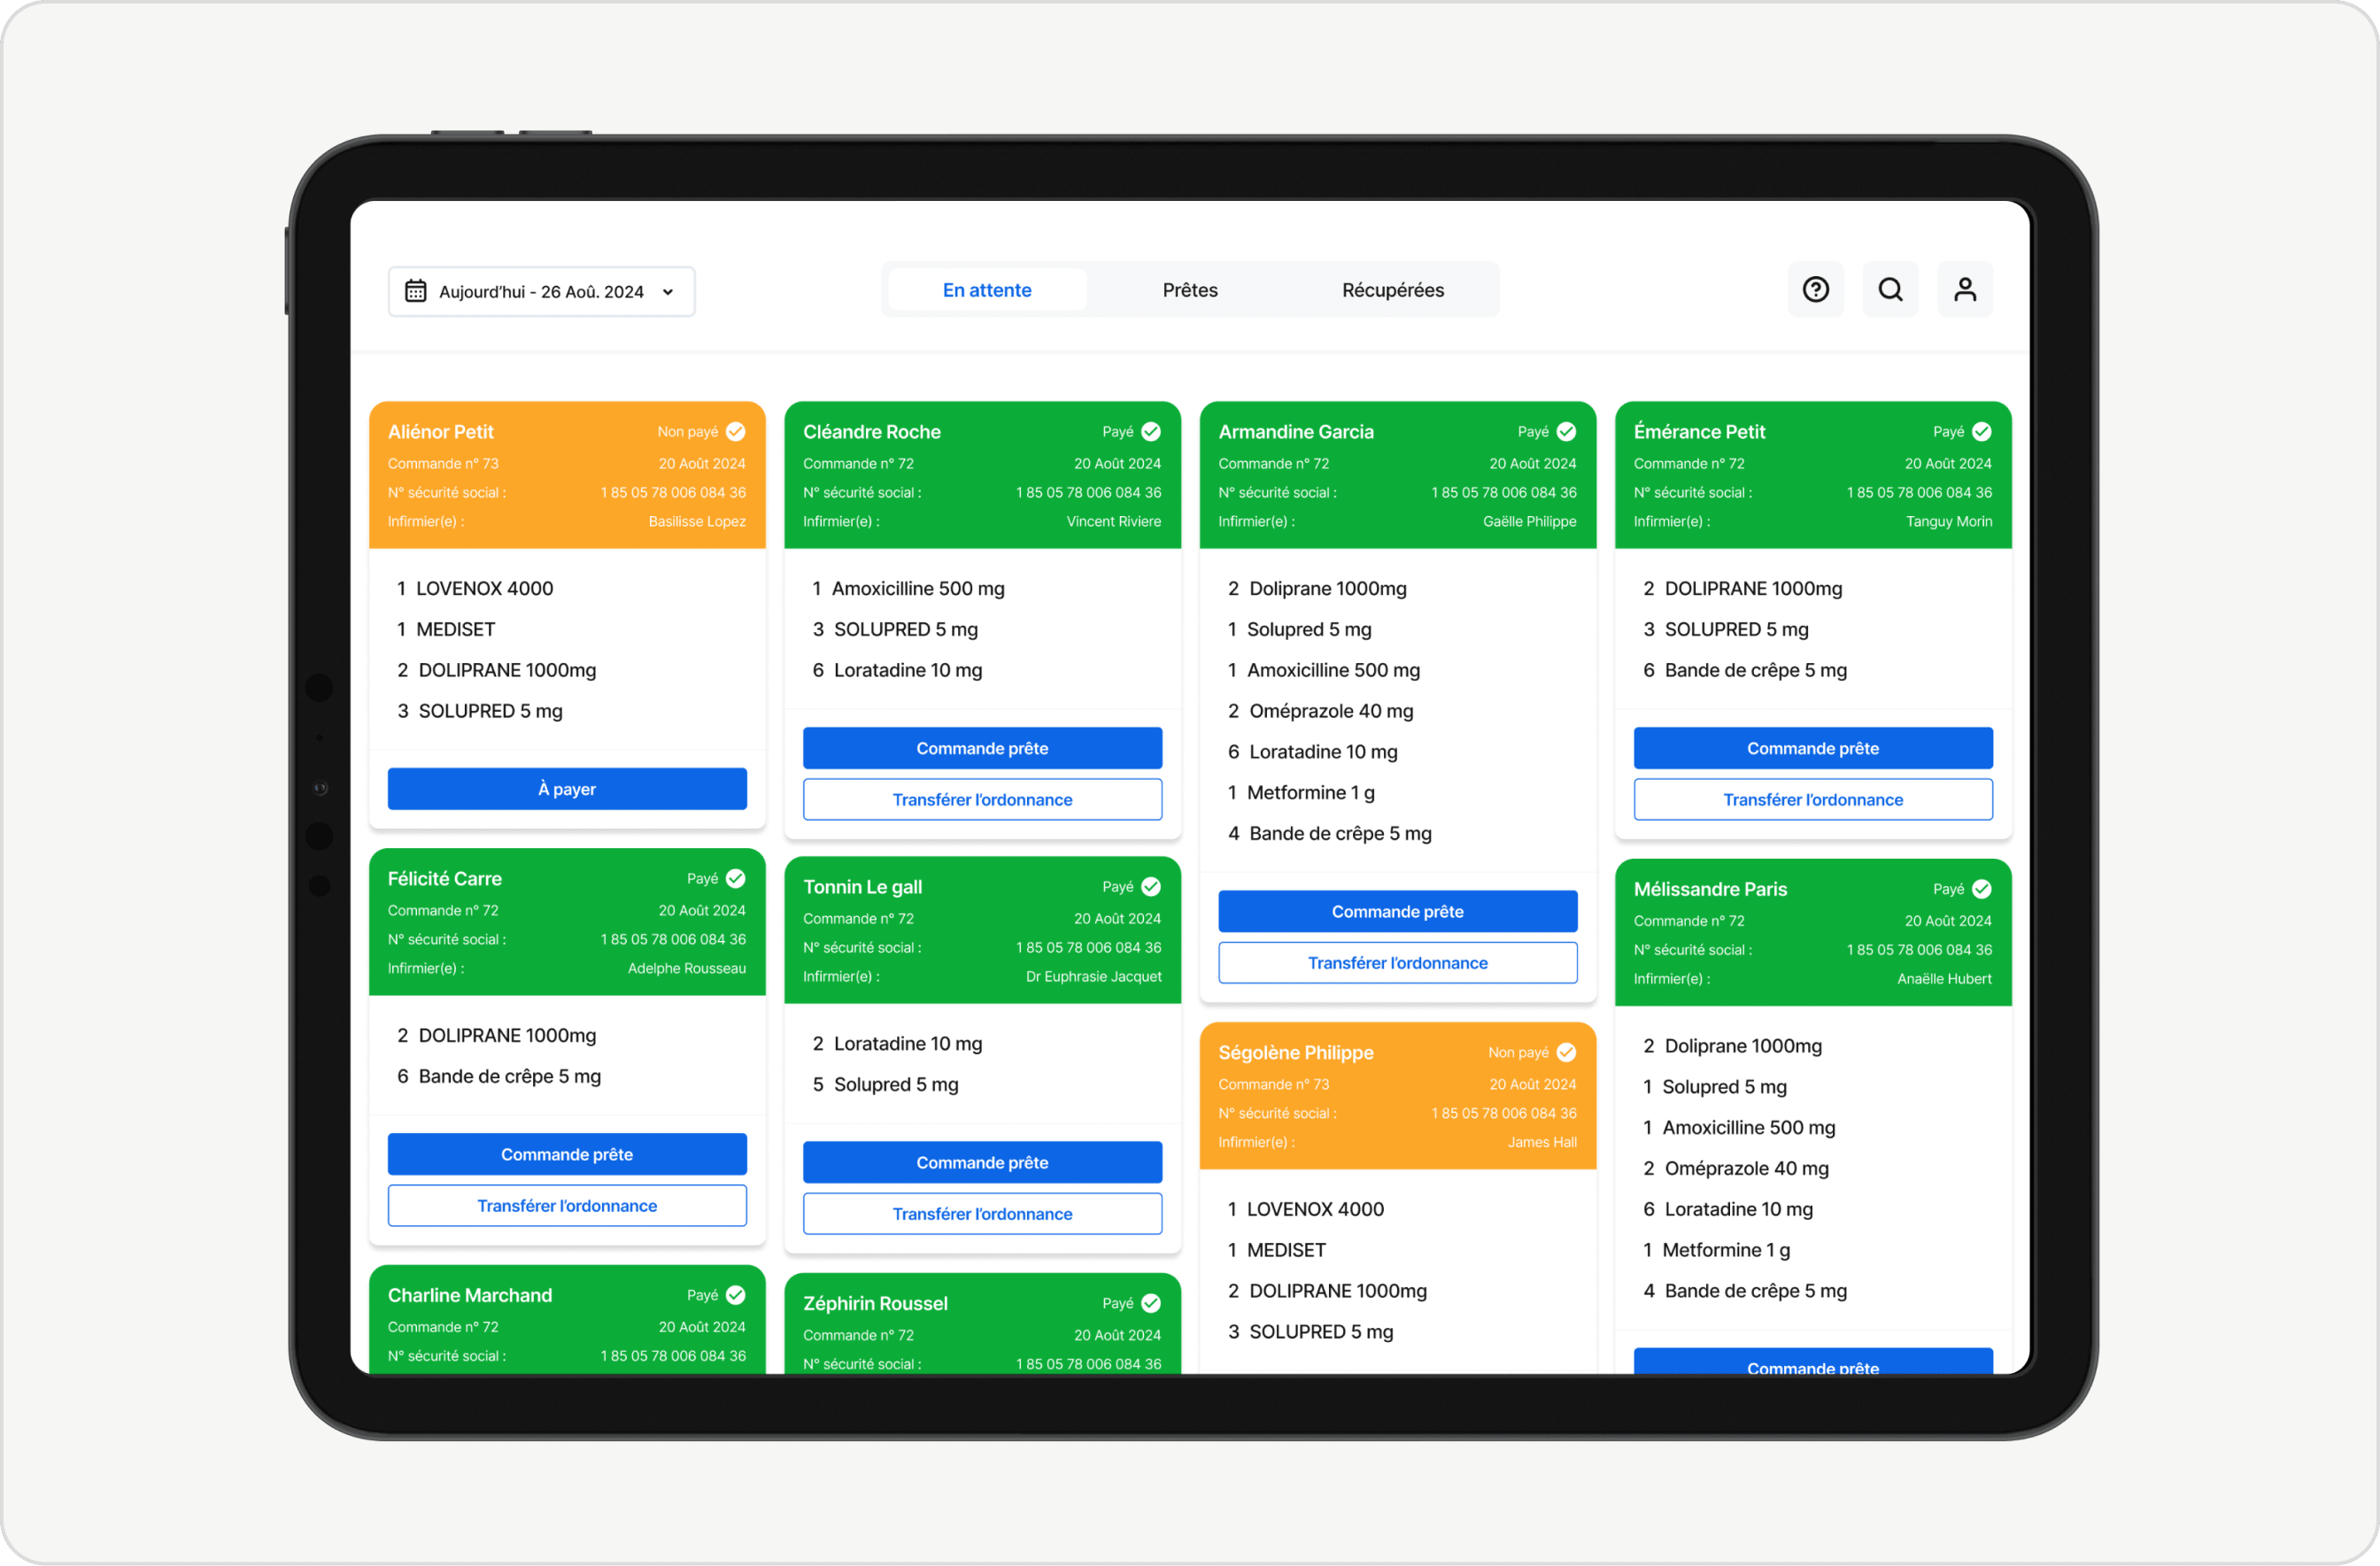This screenshot has height=1566, width=2380.
Task: Click check icon on Tonnin Le gall card
Action: click(x=1151, y=887)
